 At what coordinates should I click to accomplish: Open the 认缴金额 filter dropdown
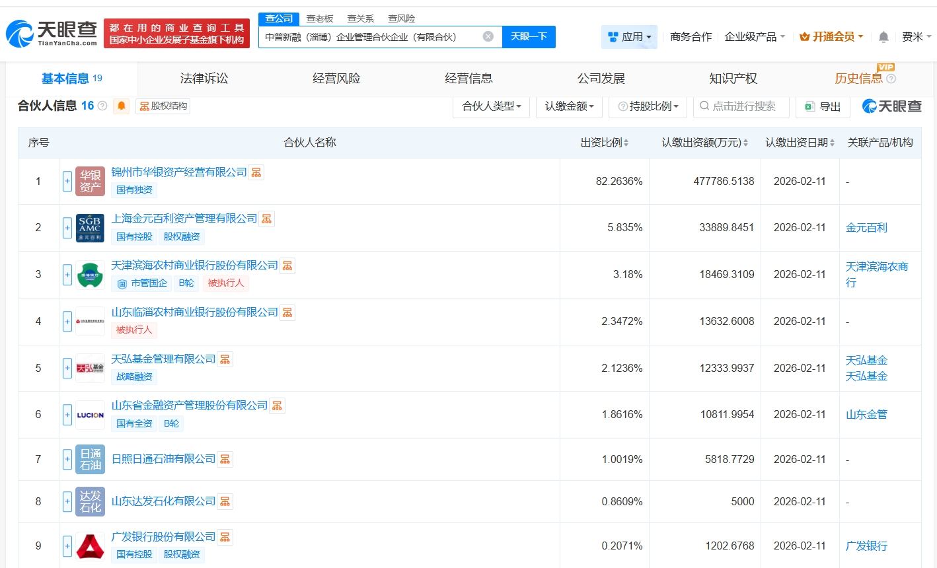tap(569, 106)
